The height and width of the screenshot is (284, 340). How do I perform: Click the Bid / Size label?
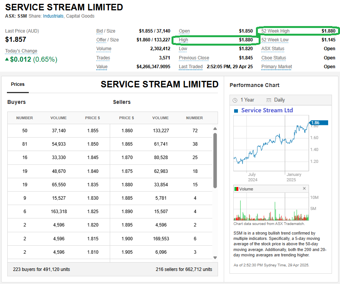[106, 31]
